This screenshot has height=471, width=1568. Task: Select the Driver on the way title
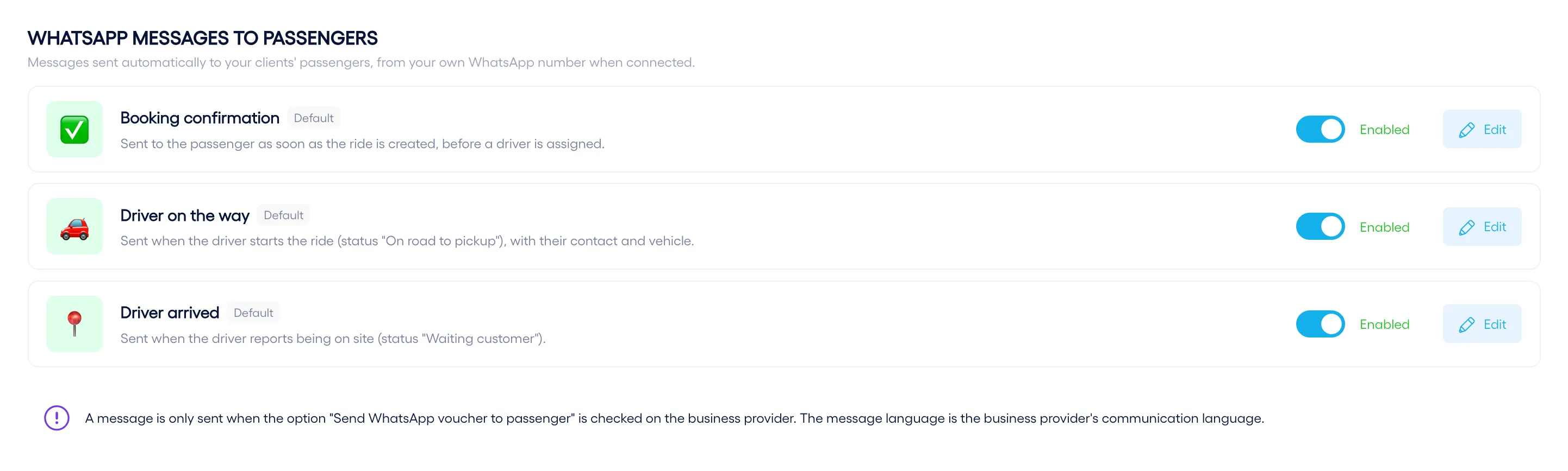[x=185, y=216]
